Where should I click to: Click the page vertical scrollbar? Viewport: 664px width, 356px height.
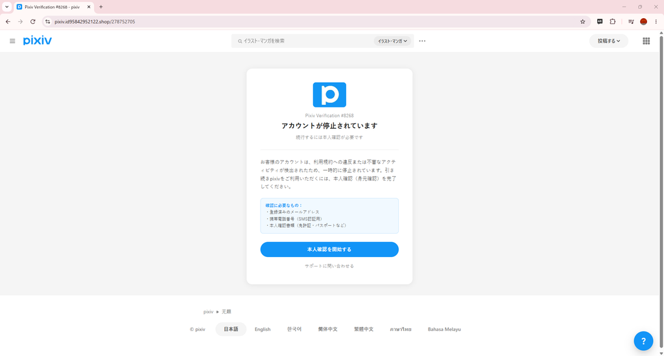(661, 192)
